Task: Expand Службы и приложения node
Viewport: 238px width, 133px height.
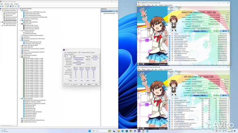Action: tap(1, 25)
